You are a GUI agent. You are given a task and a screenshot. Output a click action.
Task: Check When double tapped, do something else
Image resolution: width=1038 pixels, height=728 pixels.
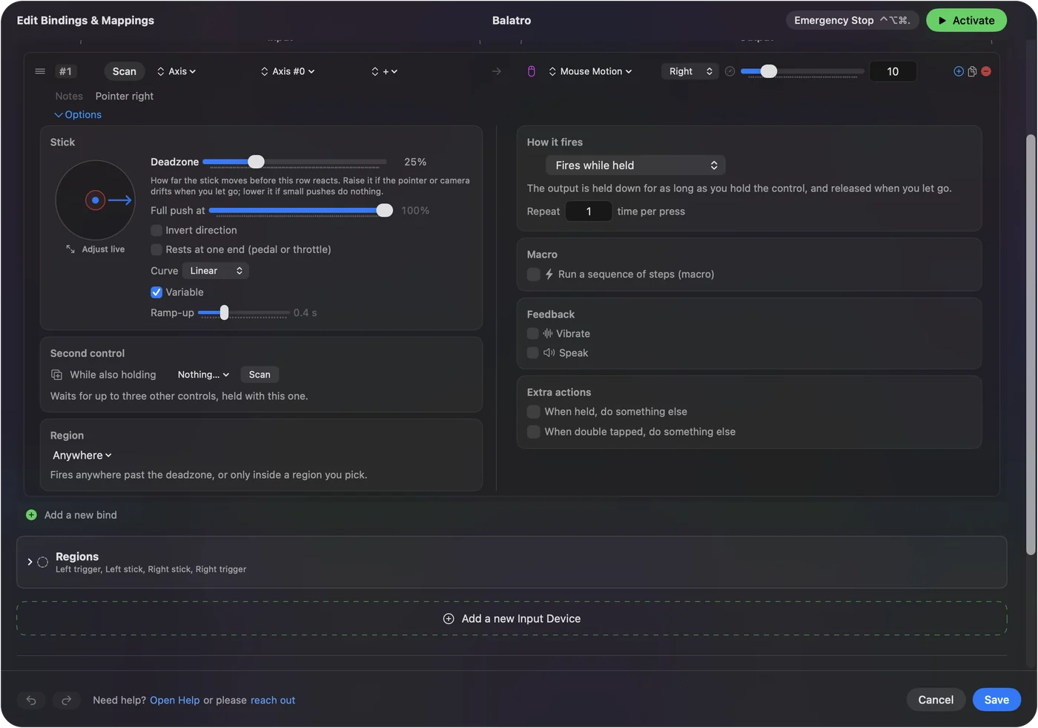[533, 432]
